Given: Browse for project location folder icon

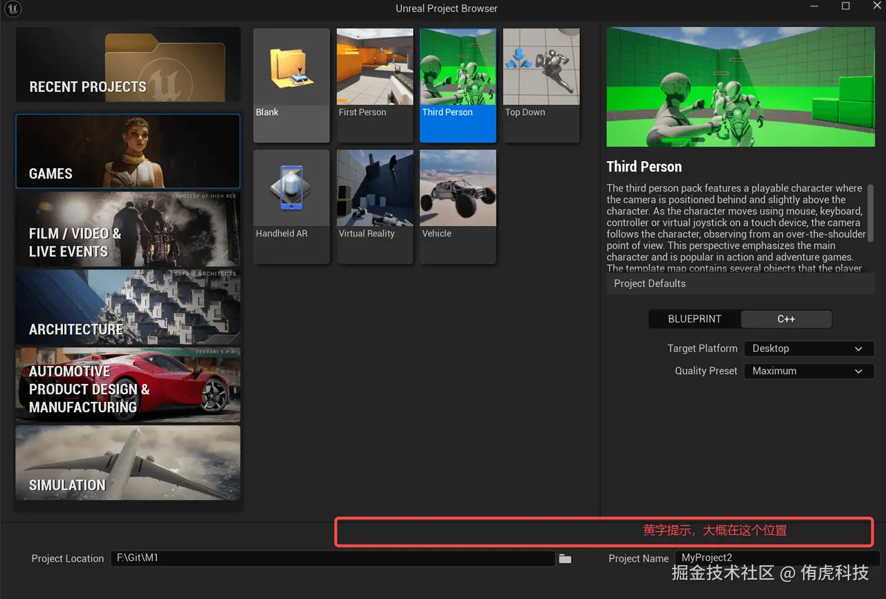Looking at the screenshot, I should coord(566,558).
